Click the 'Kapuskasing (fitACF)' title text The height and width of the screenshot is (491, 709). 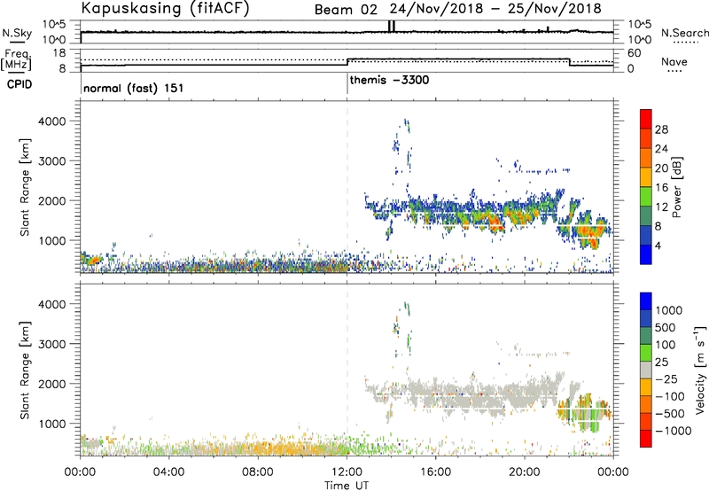[x=165, y=9]
